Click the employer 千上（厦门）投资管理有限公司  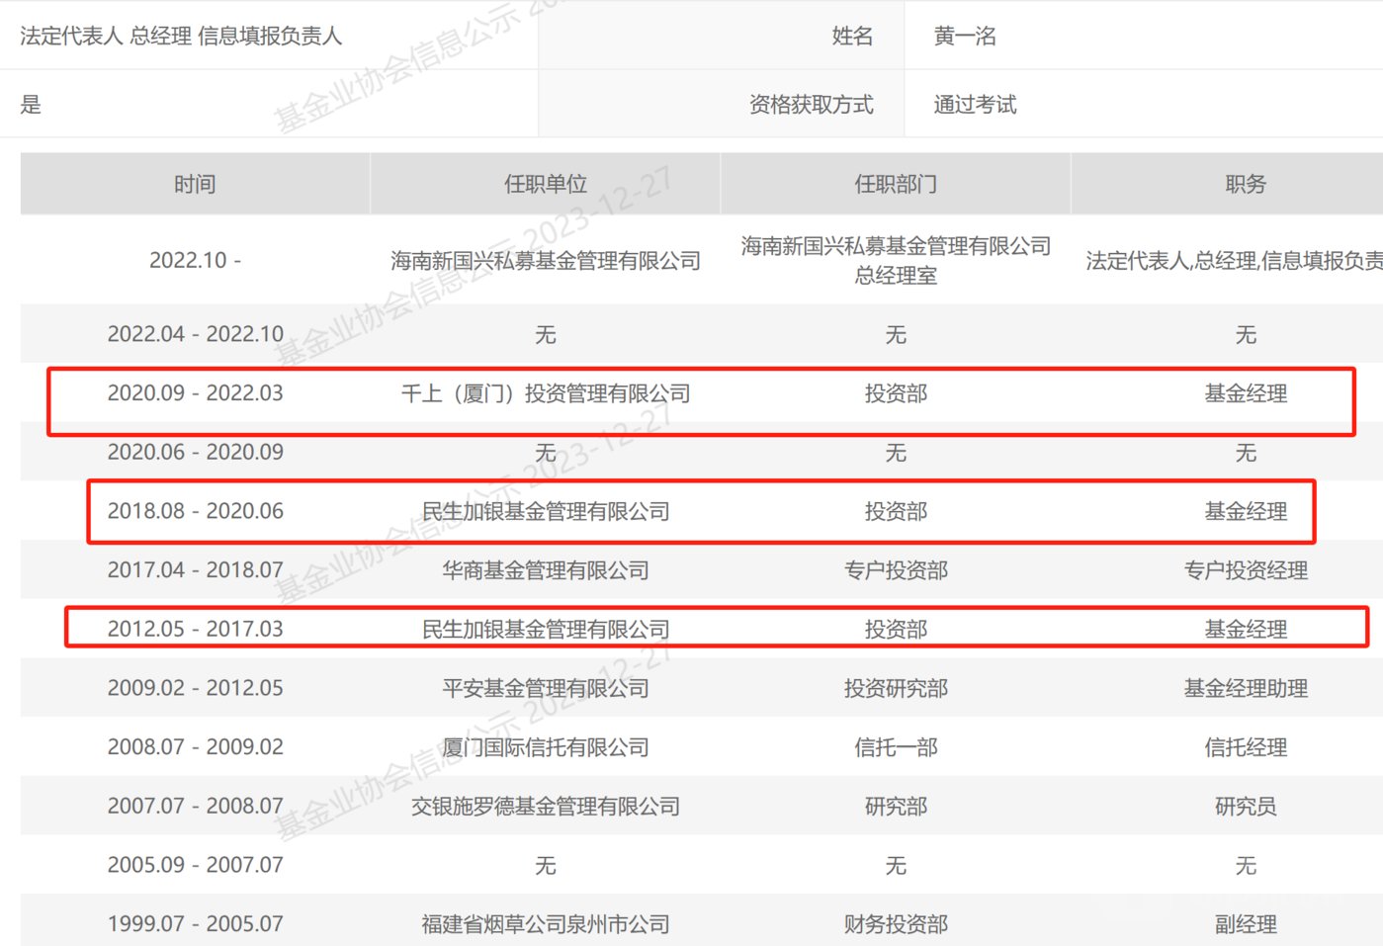click(x=546, y=393)
